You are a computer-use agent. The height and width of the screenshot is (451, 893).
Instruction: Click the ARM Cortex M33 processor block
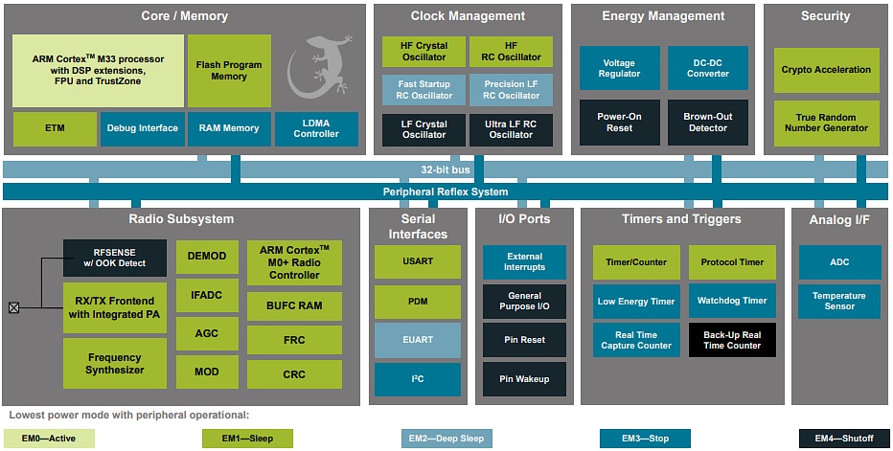pyautogui.click(x=98, y=71)
